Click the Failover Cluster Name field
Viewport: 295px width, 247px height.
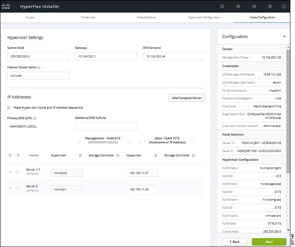coord(38,76)
